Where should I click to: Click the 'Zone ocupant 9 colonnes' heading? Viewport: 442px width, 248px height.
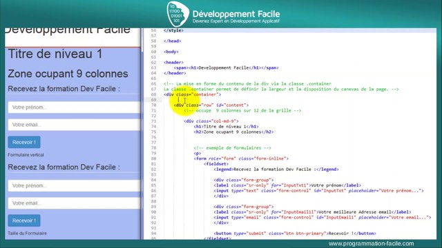coord(68,74)
